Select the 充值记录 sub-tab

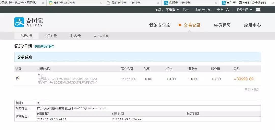click(x=51, y=36)
